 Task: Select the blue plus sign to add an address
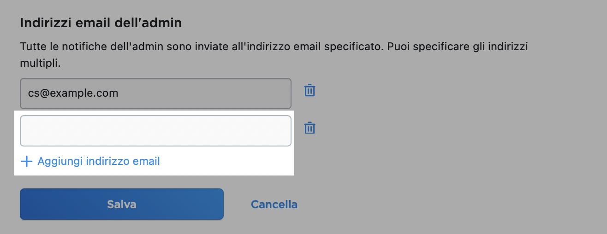point(27,162)
